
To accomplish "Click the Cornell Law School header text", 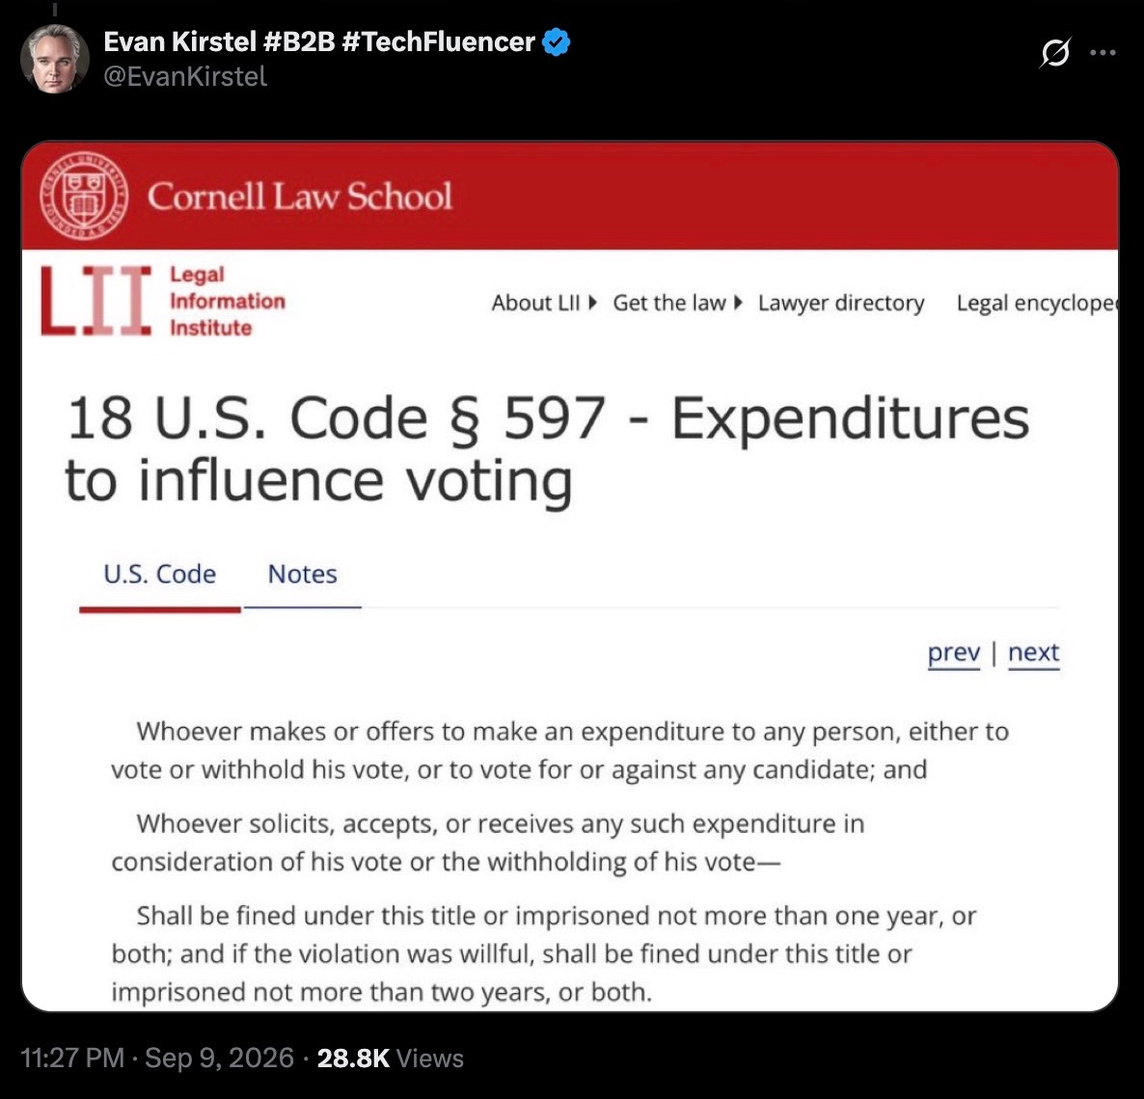I will coord(300,196).
